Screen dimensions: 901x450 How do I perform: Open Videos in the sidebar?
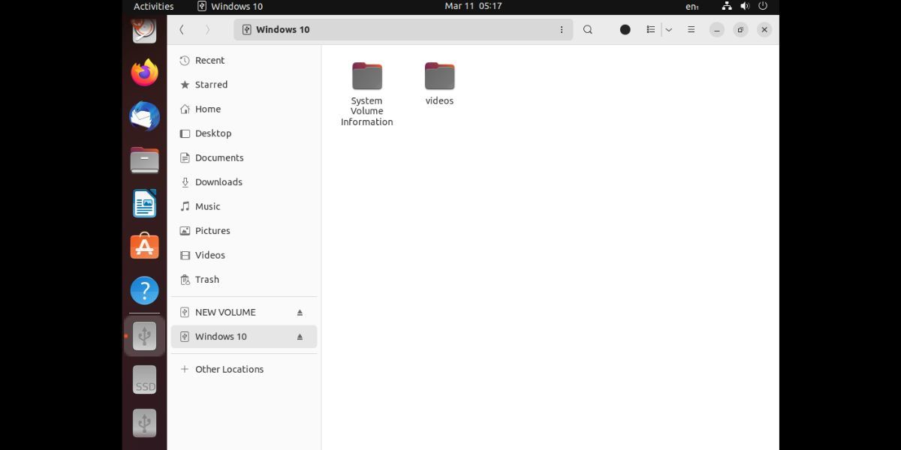click(244, 255)
